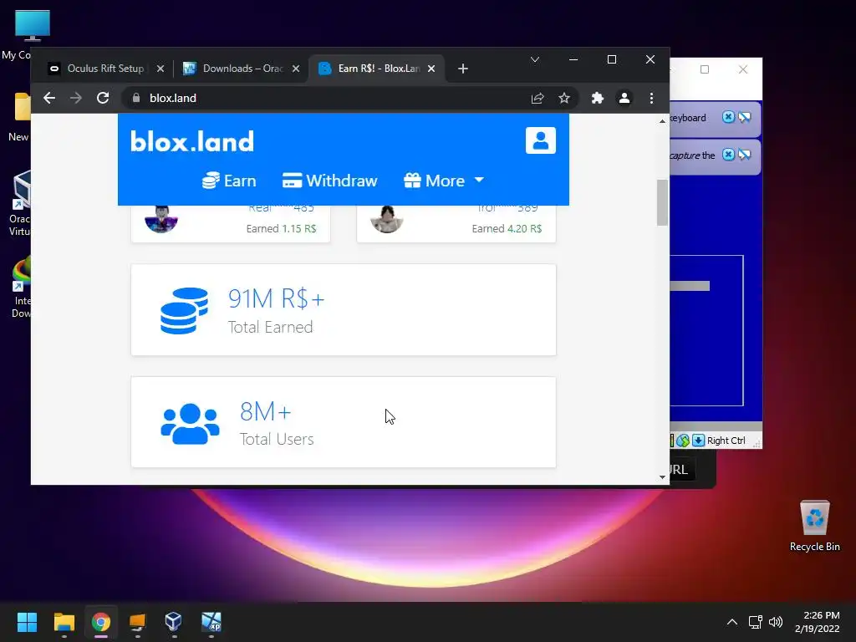
Task: Click the avatar earning 4.20 R$
Action: point(386,220)
